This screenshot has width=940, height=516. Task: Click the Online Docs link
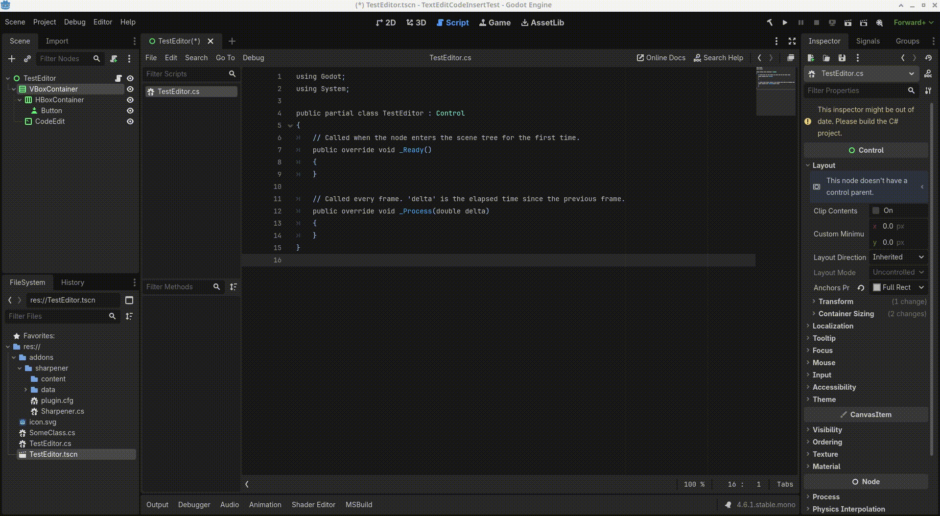point(661,58)
